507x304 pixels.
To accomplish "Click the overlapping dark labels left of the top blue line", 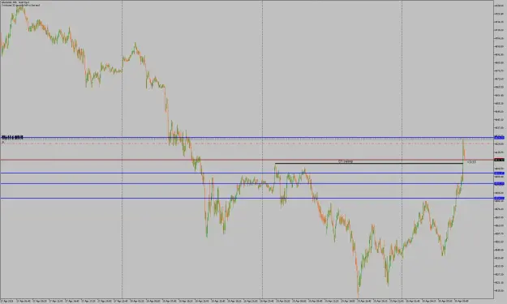I will [x=12, y=137].
